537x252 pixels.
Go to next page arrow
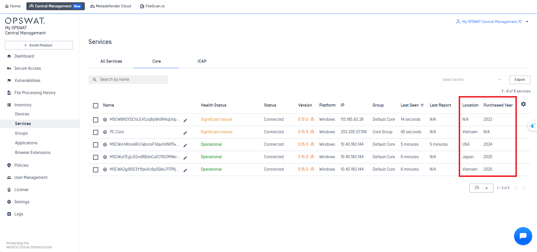[524, 187]
